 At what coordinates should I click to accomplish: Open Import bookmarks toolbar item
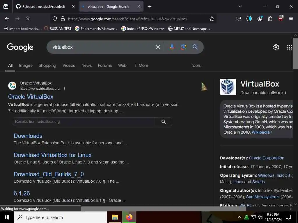(x=22, y=29)
